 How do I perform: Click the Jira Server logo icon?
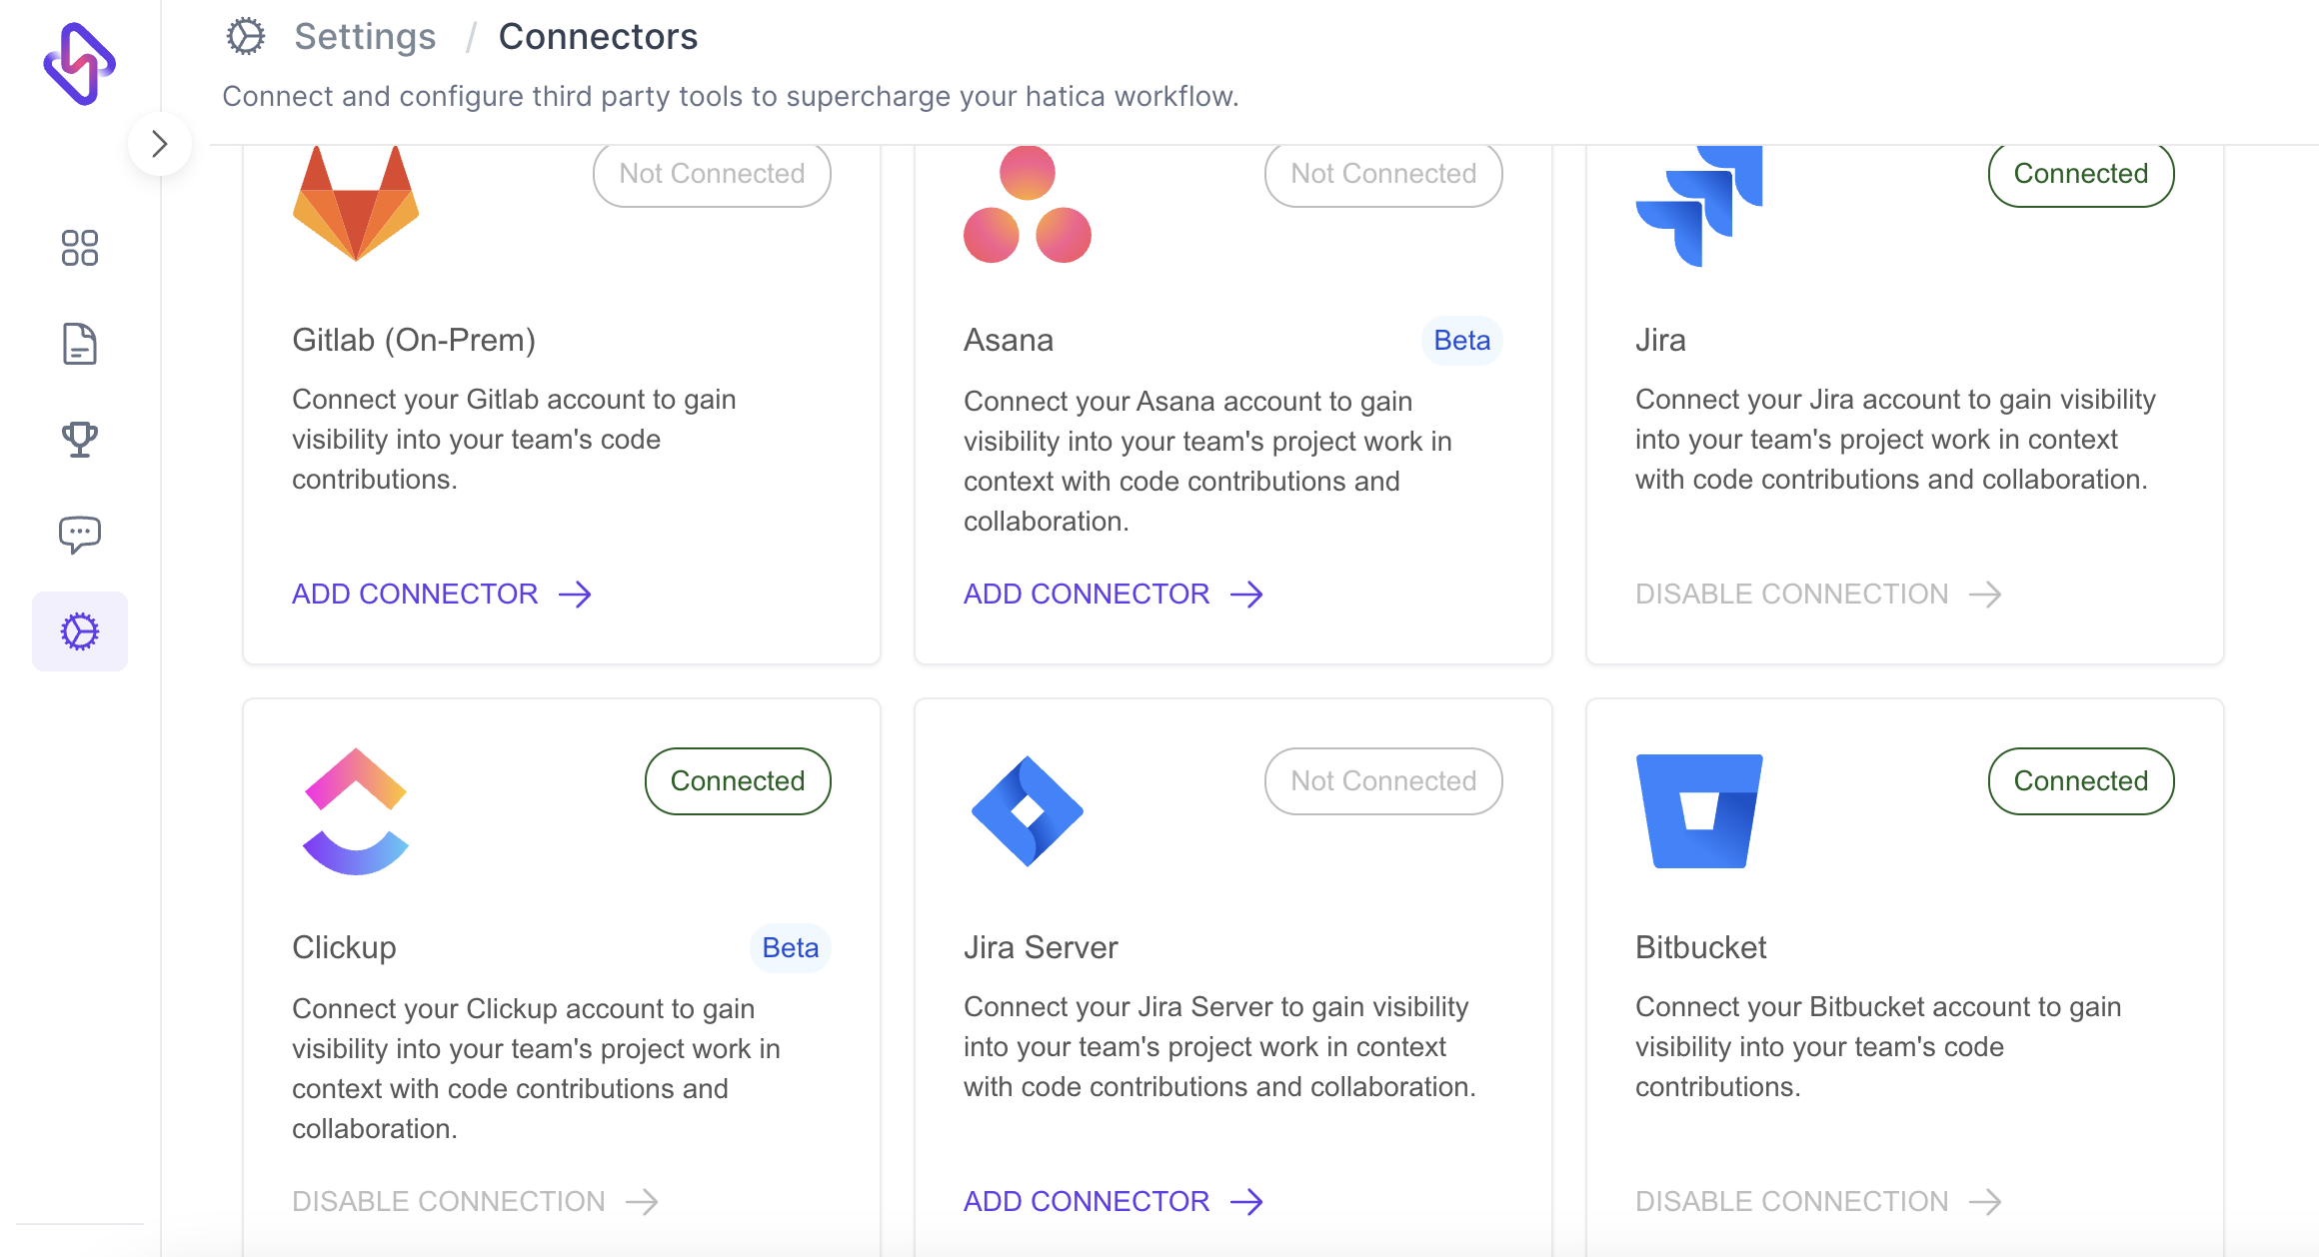pyautogui.click(x=1027, y=809)
